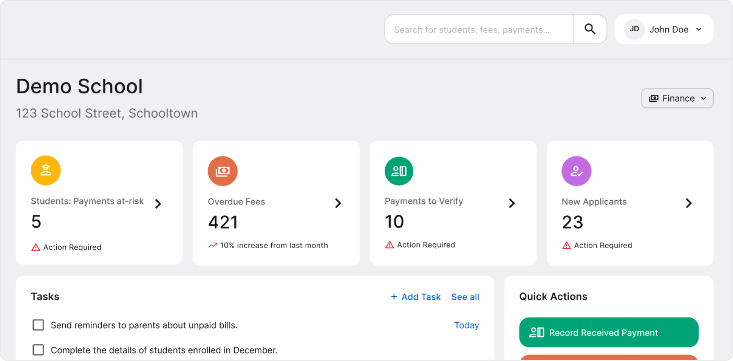733x361 pixels.
Task: Open the Finance module dropdown
Action: coord(677,98)
